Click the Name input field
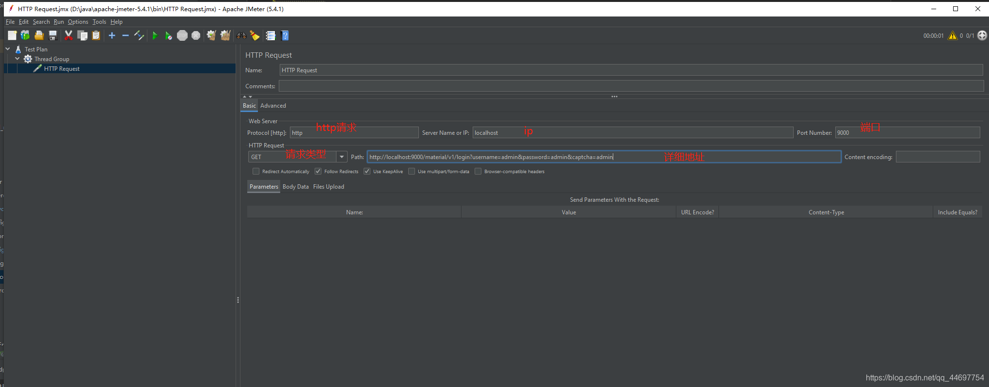Screen dimensions: 989x387 [631, 70]
